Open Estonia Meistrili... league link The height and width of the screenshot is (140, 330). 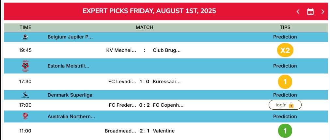pos(69,66)
